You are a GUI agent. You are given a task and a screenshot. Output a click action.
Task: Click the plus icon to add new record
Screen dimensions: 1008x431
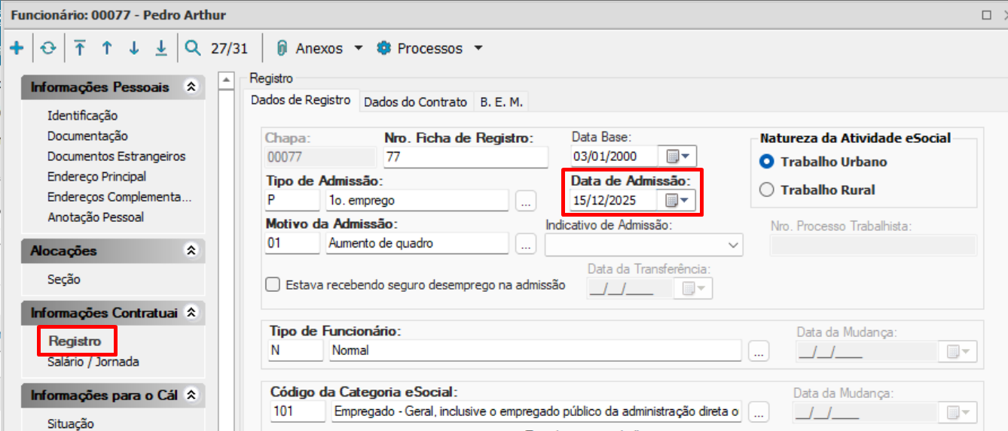coord(17,48)
